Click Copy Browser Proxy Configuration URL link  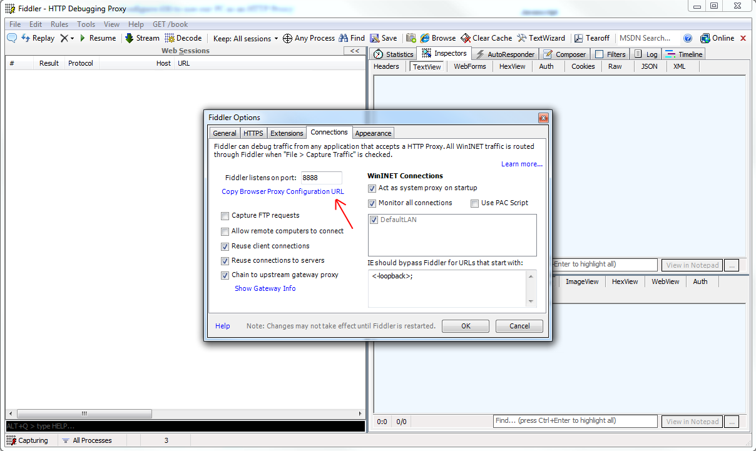[x=283, y=191]
